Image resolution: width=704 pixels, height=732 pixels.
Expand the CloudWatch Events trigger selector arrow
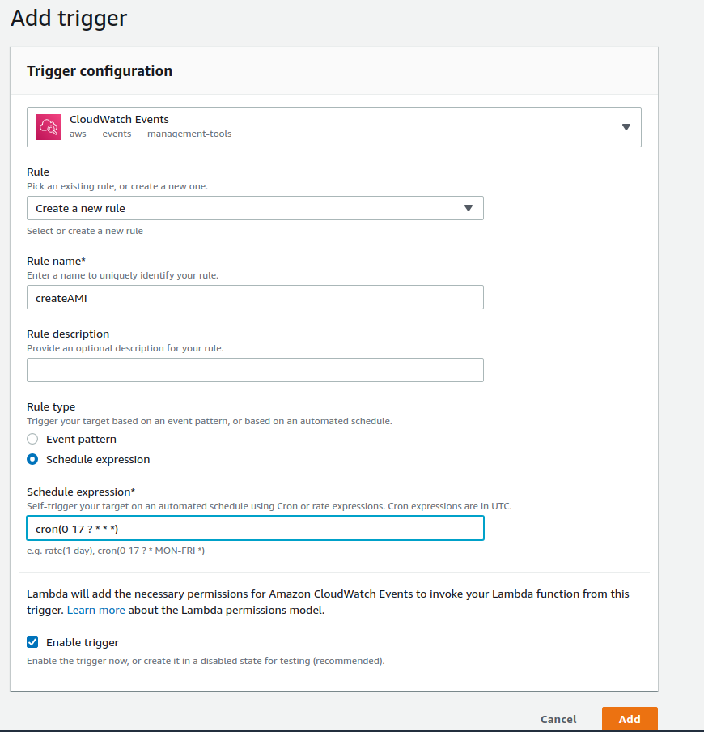pos(626,127)
